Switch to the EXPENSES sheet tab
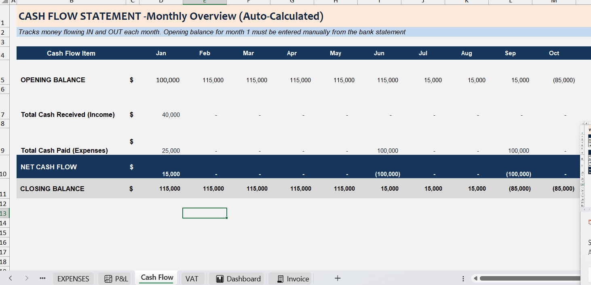 (73, 279)
